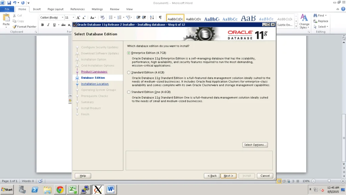Click the Numbering list icon in Word
The height and width of the screenshot is (195, 346).
tap(119, 18)
